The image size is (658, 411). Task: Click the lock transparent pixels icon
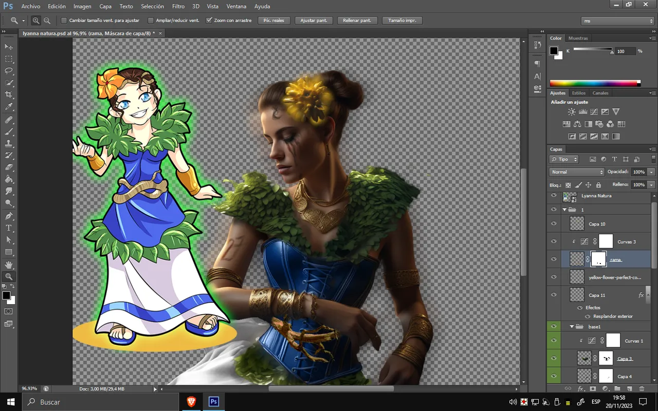click(568, 185)
